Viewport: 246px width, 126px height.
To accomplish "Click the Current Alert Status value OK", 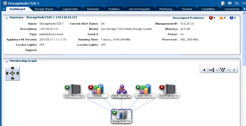I will tap(102, 24).
